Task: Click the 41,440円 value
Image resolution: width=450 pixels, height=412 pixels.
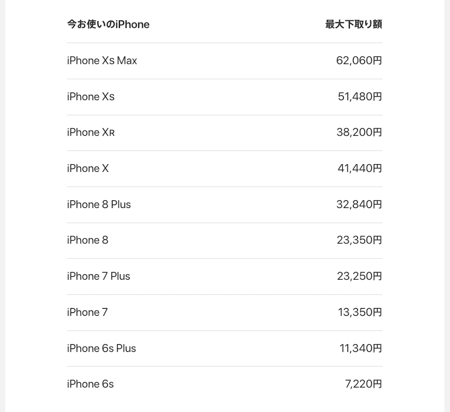Action: 360,169
